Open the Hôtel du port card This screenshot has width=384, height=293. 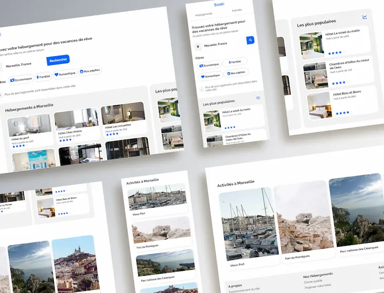(30, 131)
